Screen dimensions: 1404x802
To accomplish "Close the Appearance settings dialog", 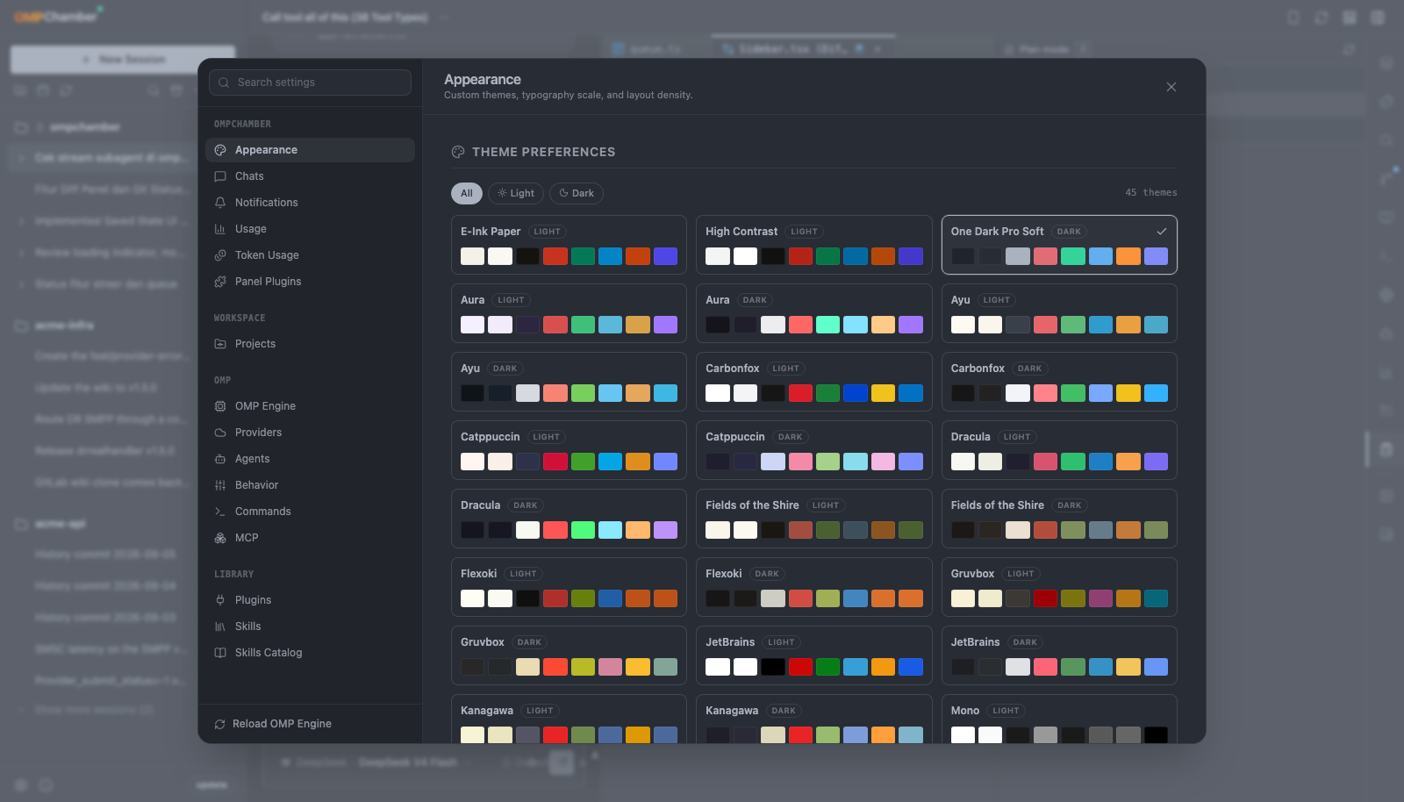I will (1171, 87).
